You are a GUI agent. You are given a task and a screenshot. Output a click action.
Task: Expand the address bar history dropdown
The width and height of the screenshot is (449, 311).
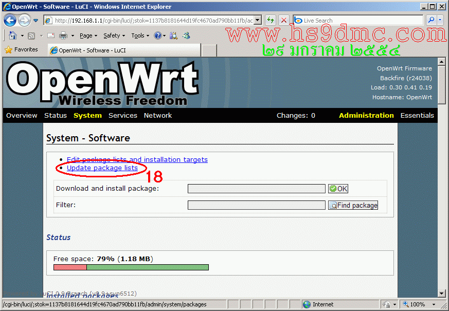click(258, 21)
